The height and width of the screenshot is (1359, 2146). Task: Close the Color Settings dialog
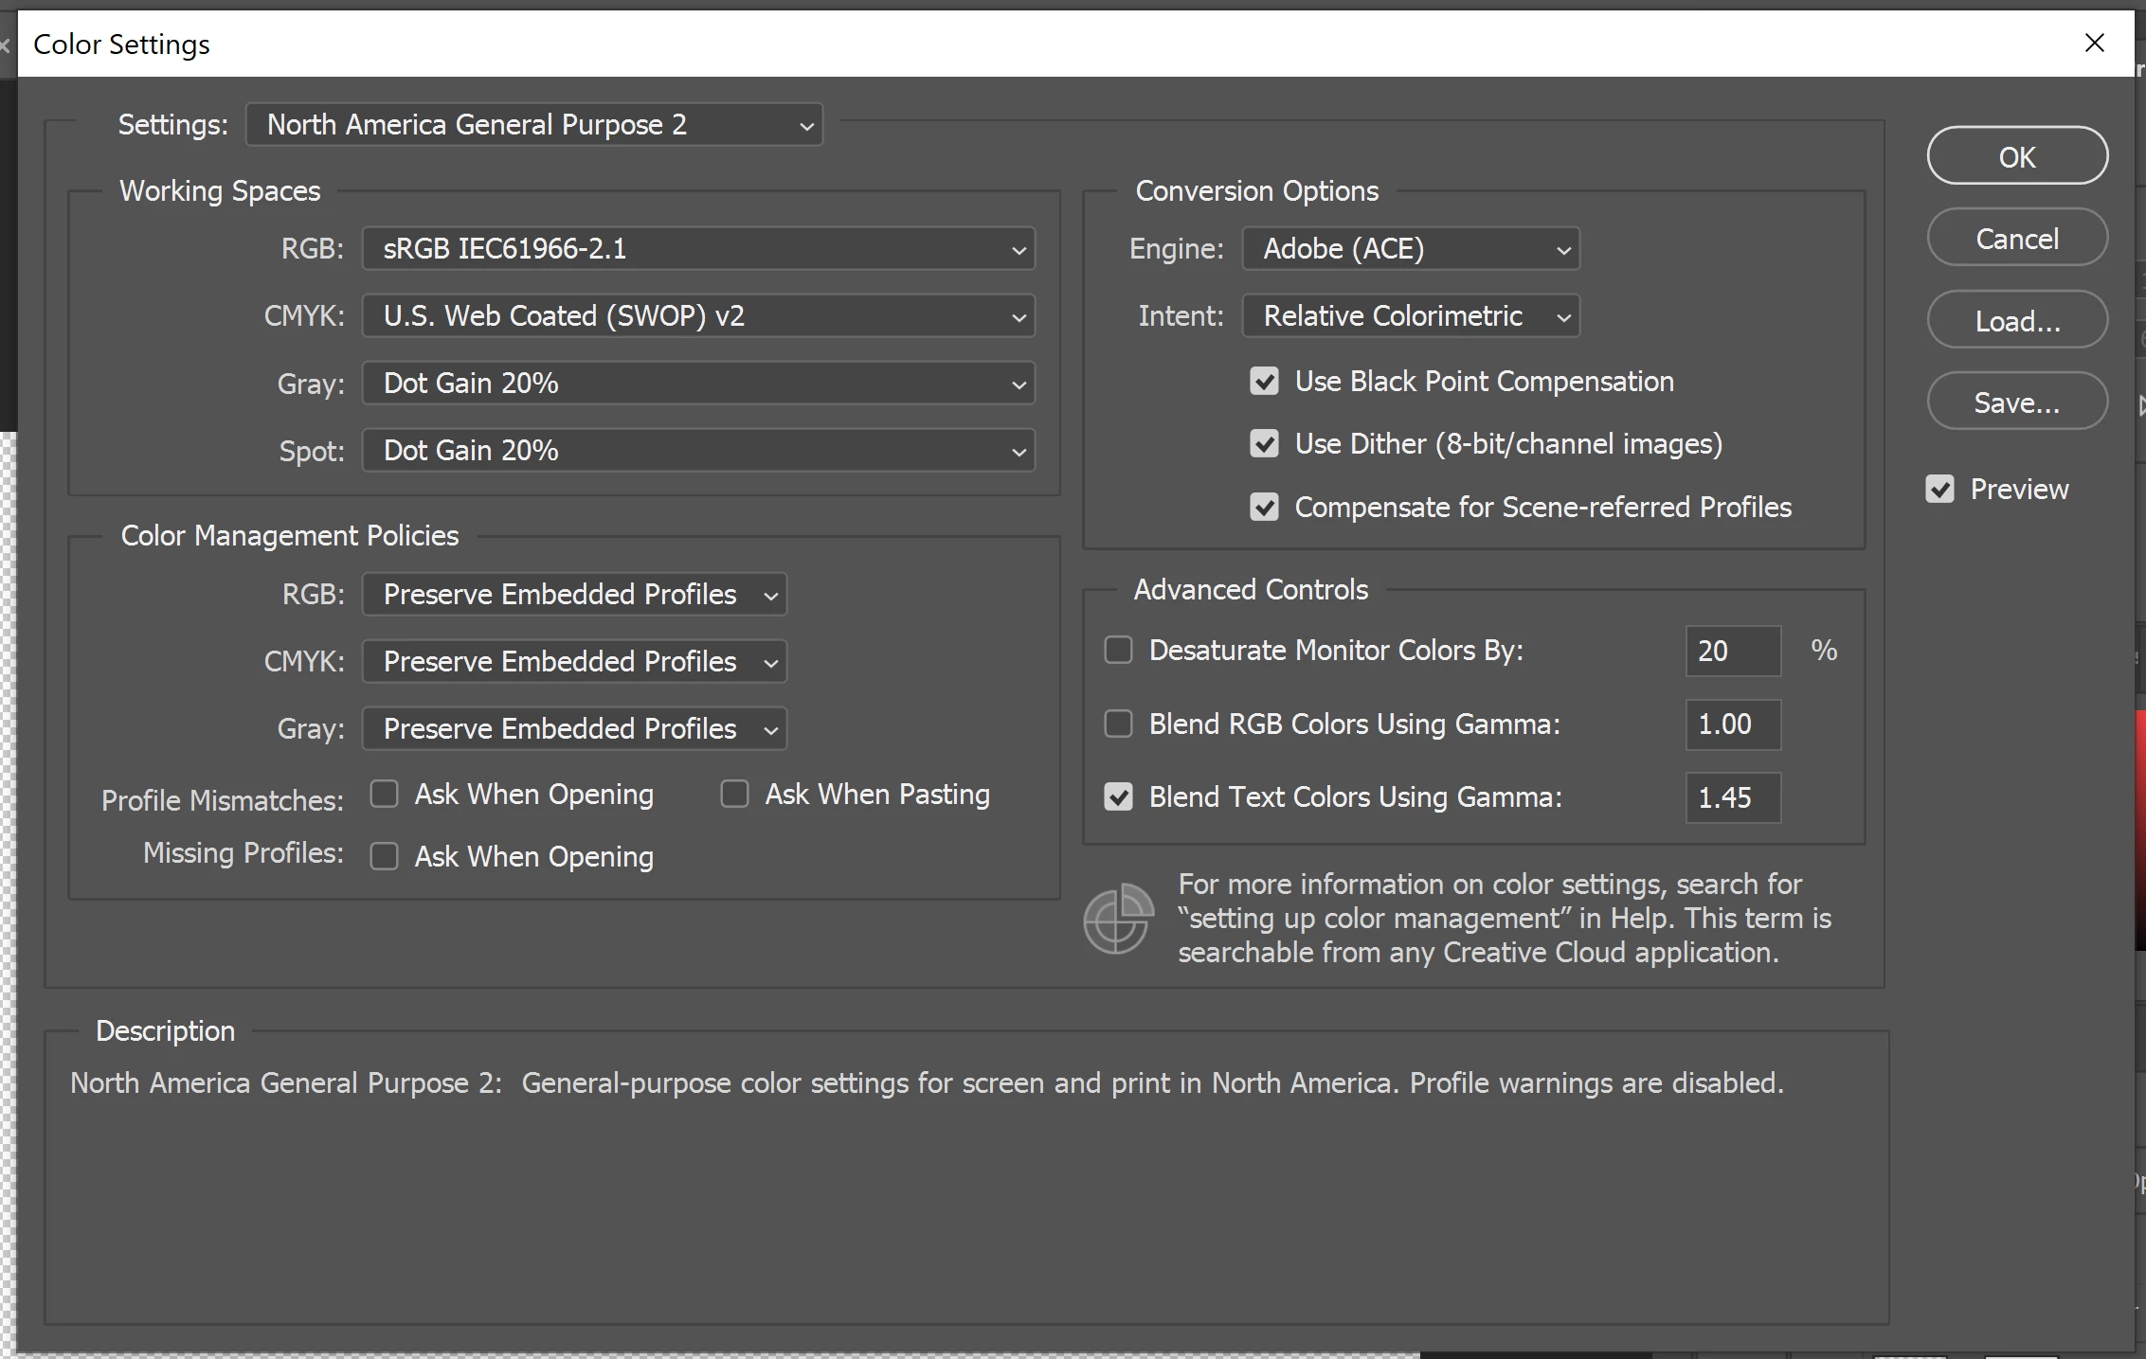(x=2094, y=44)
